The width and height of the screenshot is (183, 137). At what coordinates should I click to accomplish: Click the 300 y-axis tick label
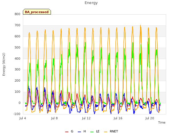pos(17,70)
